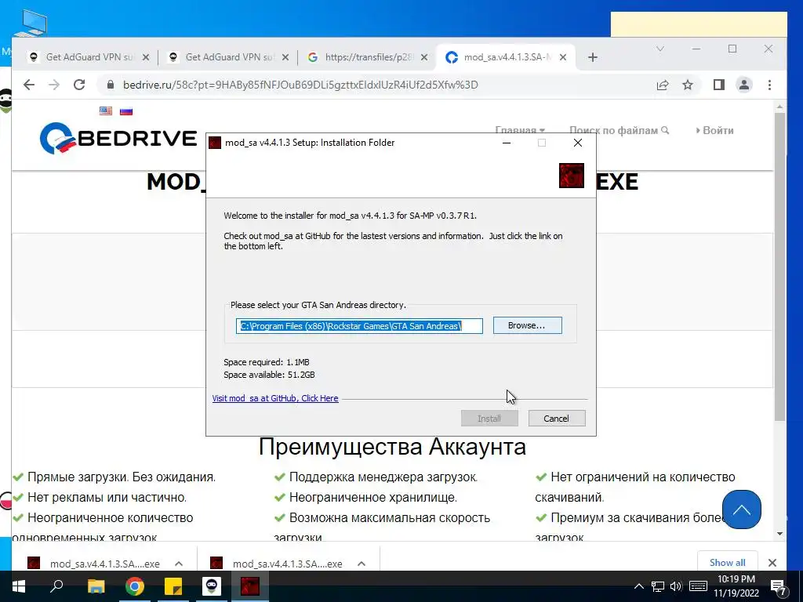Switch site language to Russian flag
The width and height of the screenshot is (803, 602).
(x=126, y=111)
